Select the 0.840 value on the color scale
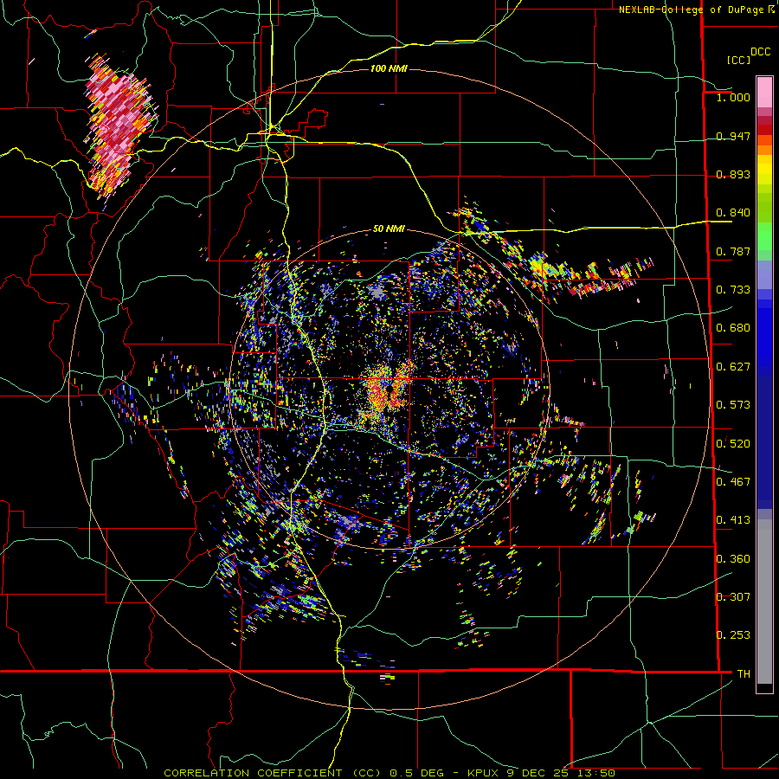 (x=733, y=212)
